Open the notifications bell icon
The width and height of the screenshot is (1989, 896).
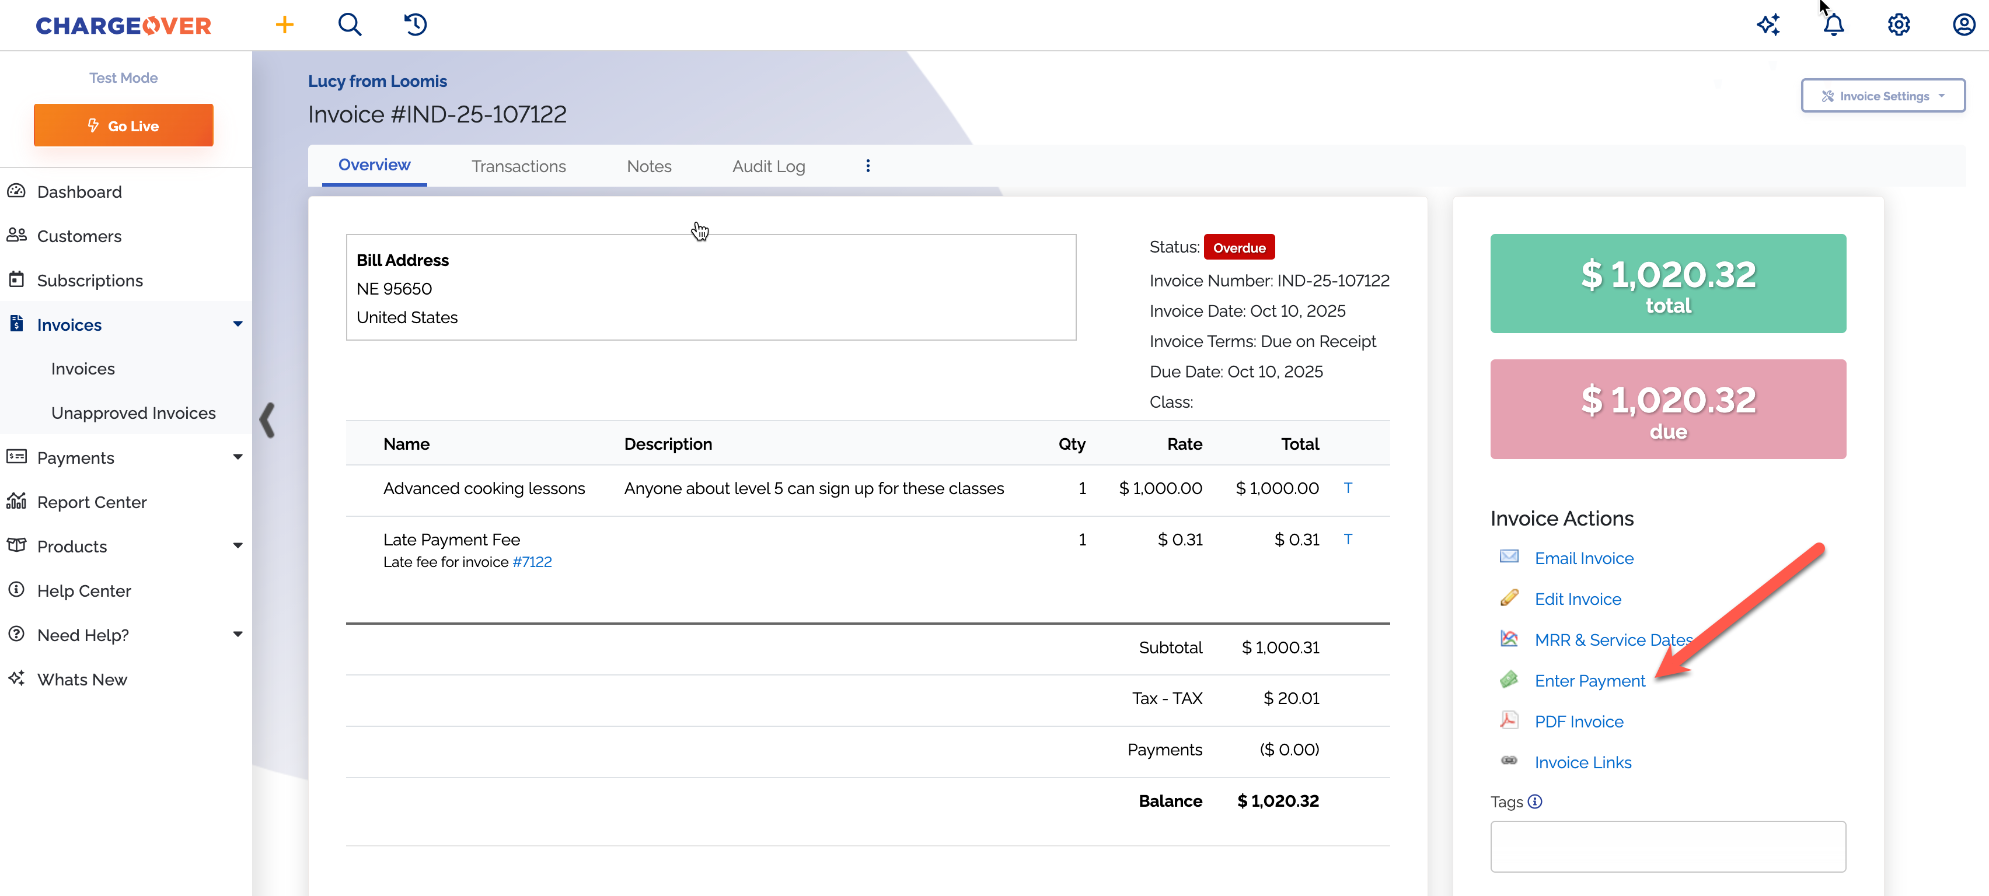(x=1833, y=24)
